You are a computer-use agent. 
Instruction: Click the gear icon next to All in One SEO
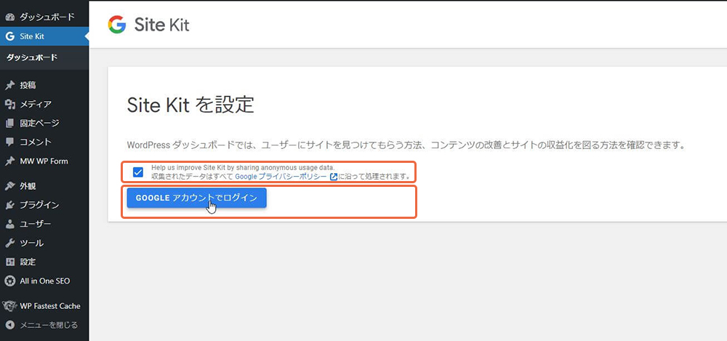9,281
